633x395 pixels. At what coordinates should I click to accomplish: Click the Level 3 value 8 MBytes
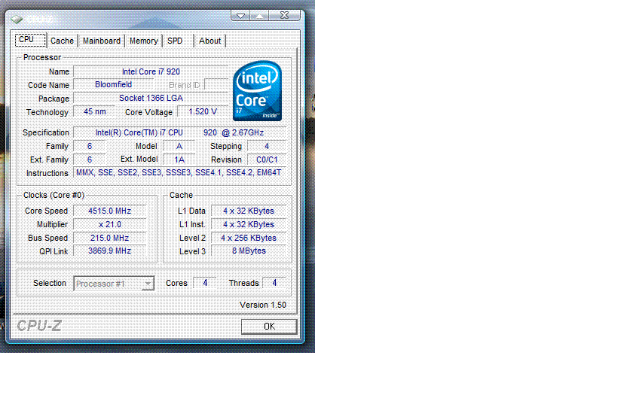point(249,251)
